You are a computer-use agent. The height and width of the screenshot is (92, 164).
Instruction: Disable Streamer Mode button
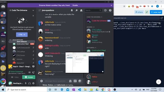pyautogui.click(x=75, y=5)
